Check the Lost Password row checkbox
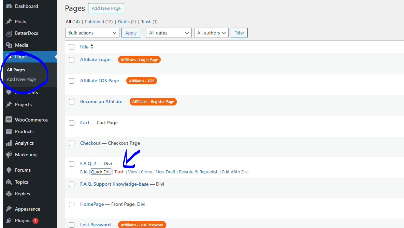The image size is (404, 228). pos(72,225)
